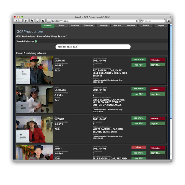Viewport: 185px width, 185px height.
Task: Go to the Clearances tab
Action: (x=88, y=26)
